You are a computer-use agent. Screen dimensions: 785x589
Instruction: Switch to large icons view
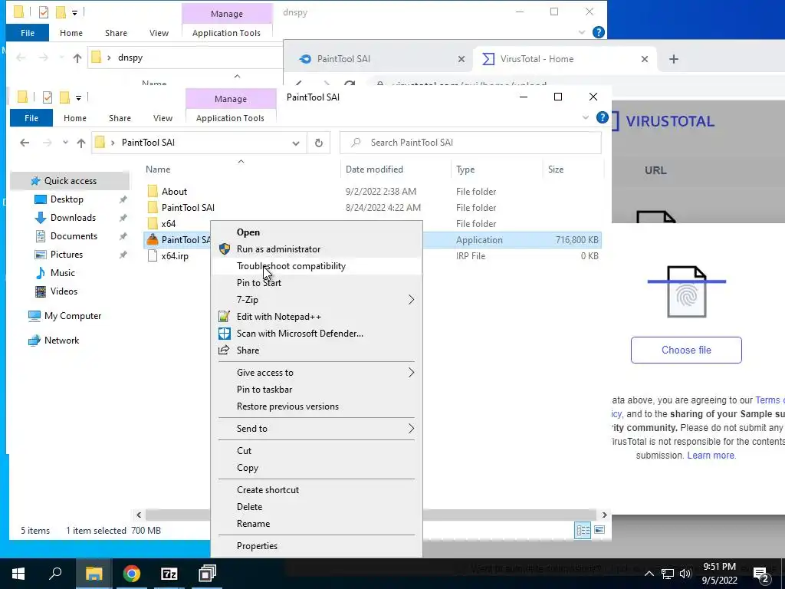tap(599, 530)
